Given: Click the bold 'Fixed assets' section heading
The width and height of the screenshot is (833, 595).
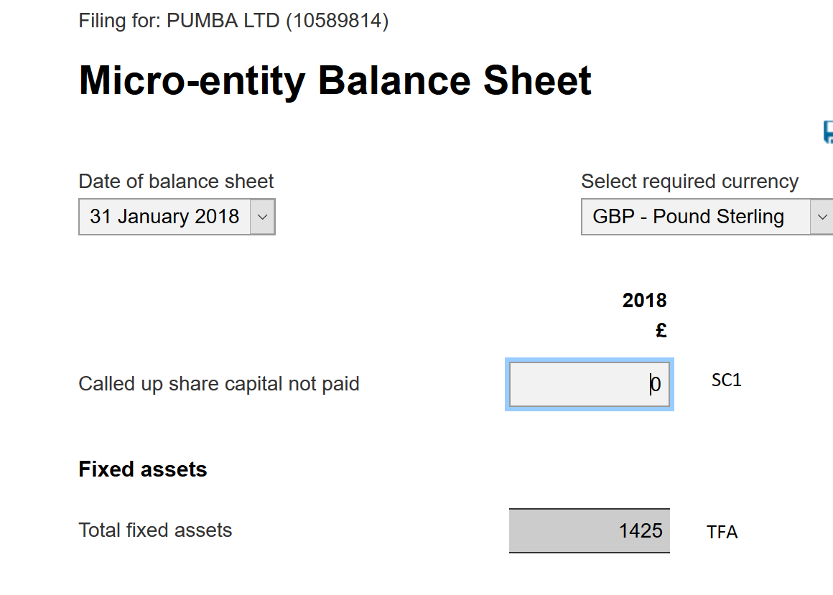Looking at the screenshot, I should click(x=142, y=469).
